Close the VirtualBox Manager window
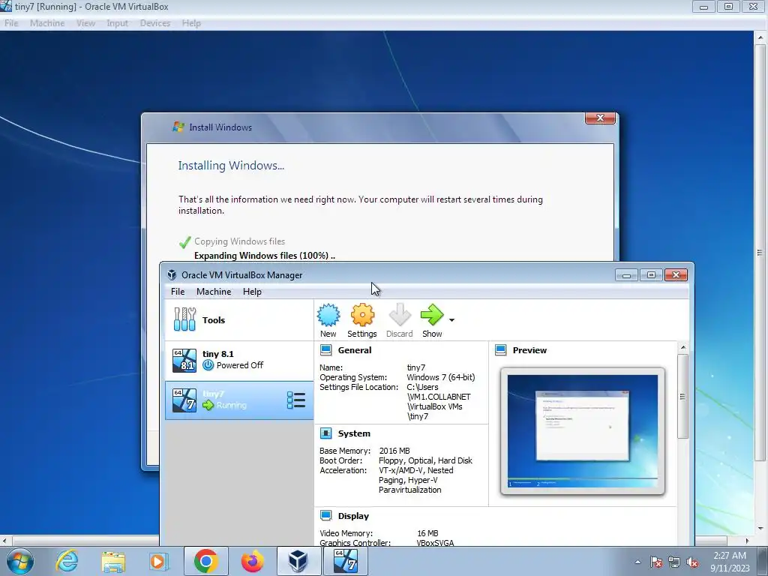The image size is (768, 576). click(676, 275)
